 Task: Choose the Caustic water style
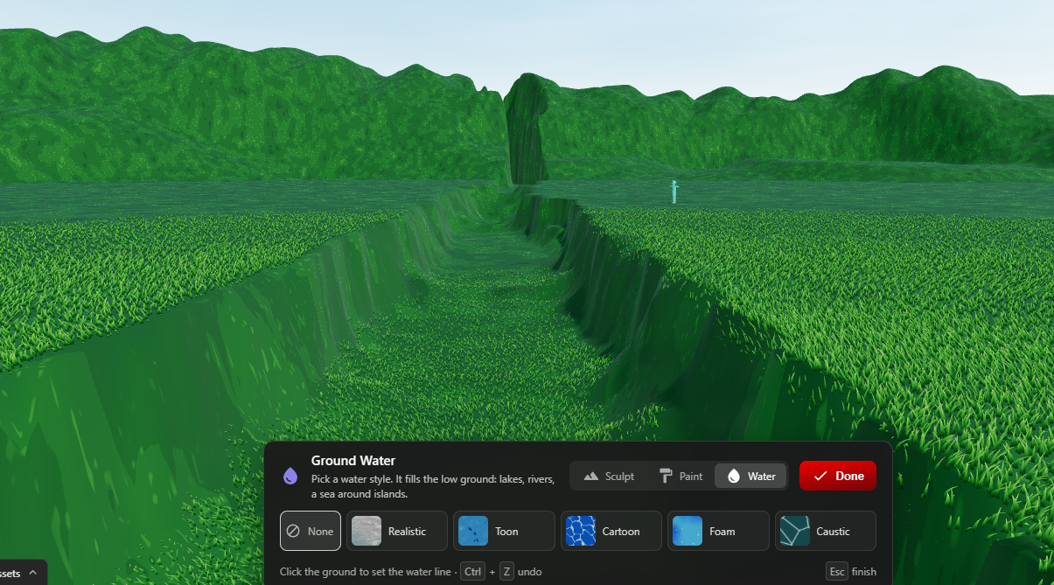tap(826, 531)
